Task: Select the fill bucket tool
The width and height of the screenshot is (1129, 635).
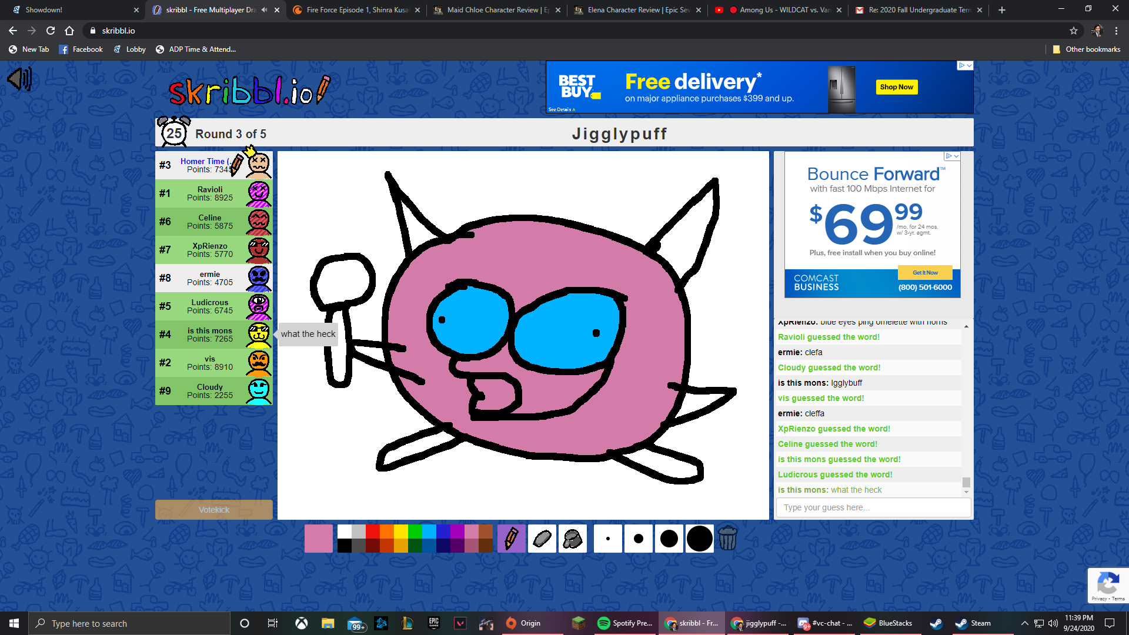Action: (x=572, y=539)
